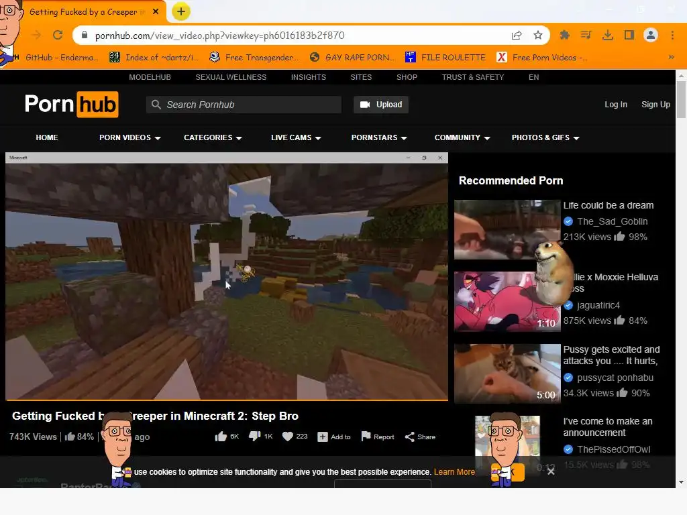This screenshot has width=687, height=515.
Task: Click verified badge next to The_Sad_Goblin
Action: pos(568,221)
